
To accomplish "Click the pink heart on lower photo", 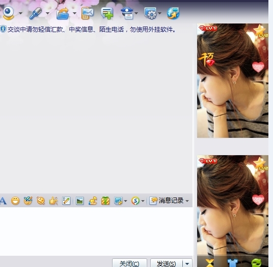I will 258,200.
